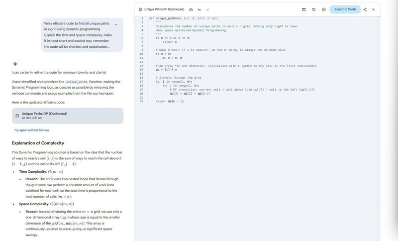Click the Explanation of Complexity heading
The height and width of the screenshot is (241, 398).
[38, 143]
